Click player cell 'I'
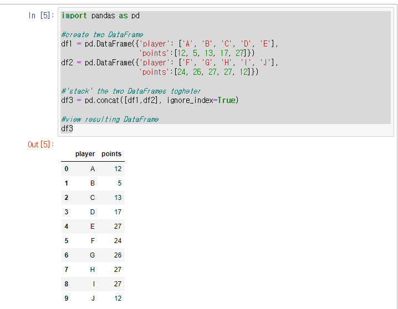Image resolution: width=398 pixels, height=309 pixels. pos(94,284)
